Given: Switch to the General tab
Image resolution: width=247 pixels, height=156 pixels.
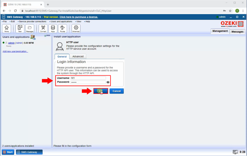Looking at the screenshot, I should 62,57.
